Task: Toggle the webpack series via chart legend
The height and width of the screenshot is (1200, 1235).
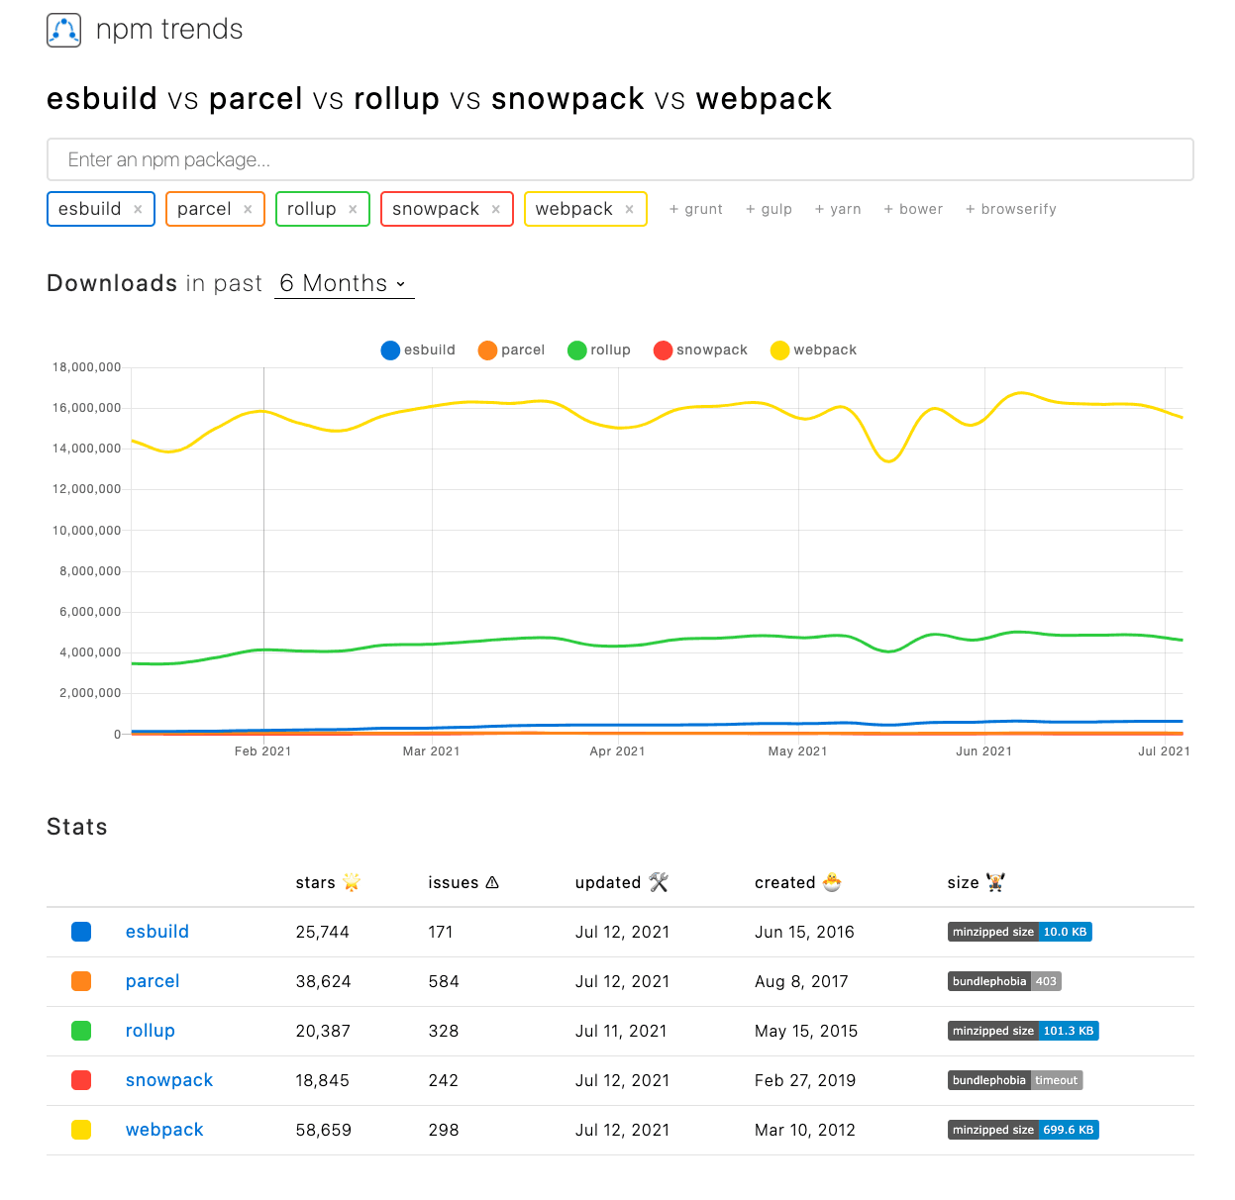Action: coord(812,350)
